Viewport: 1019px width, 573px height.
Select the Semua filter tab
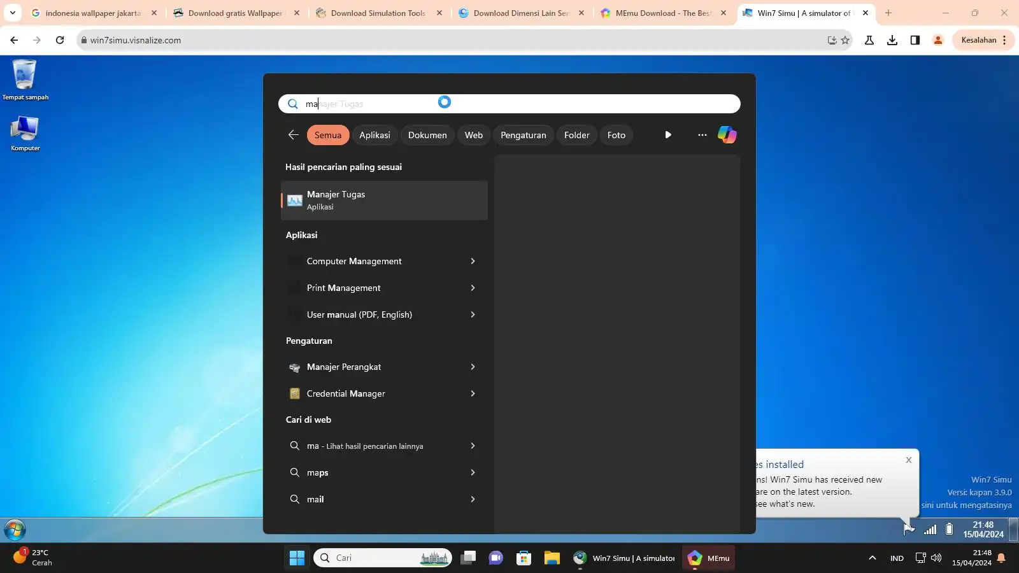[328, 135]
